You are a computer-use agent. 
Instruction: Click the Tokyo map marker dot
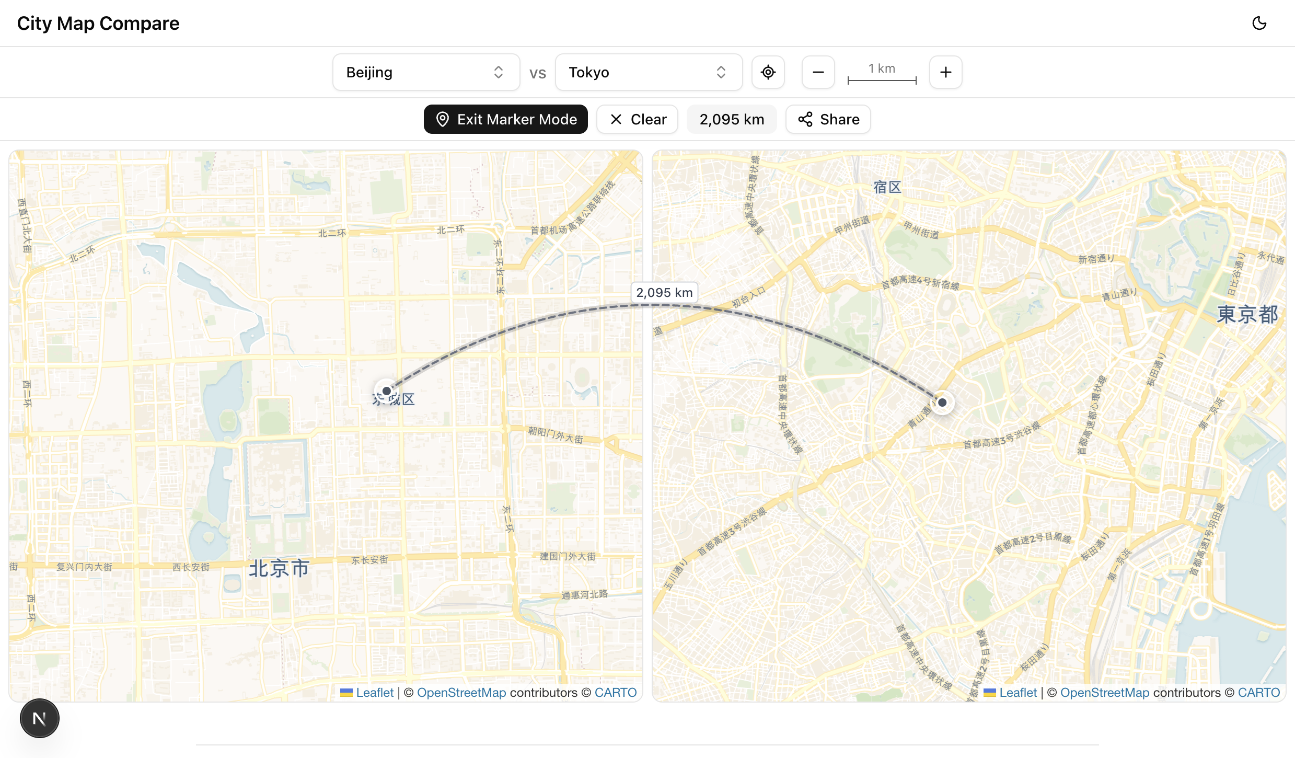click(x=942, y=403)
